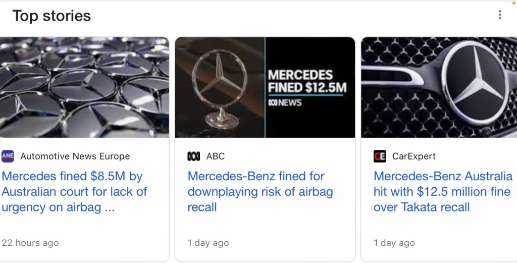
Task: Click the 'Top stories' heading
Action: [x=51, y=16]
